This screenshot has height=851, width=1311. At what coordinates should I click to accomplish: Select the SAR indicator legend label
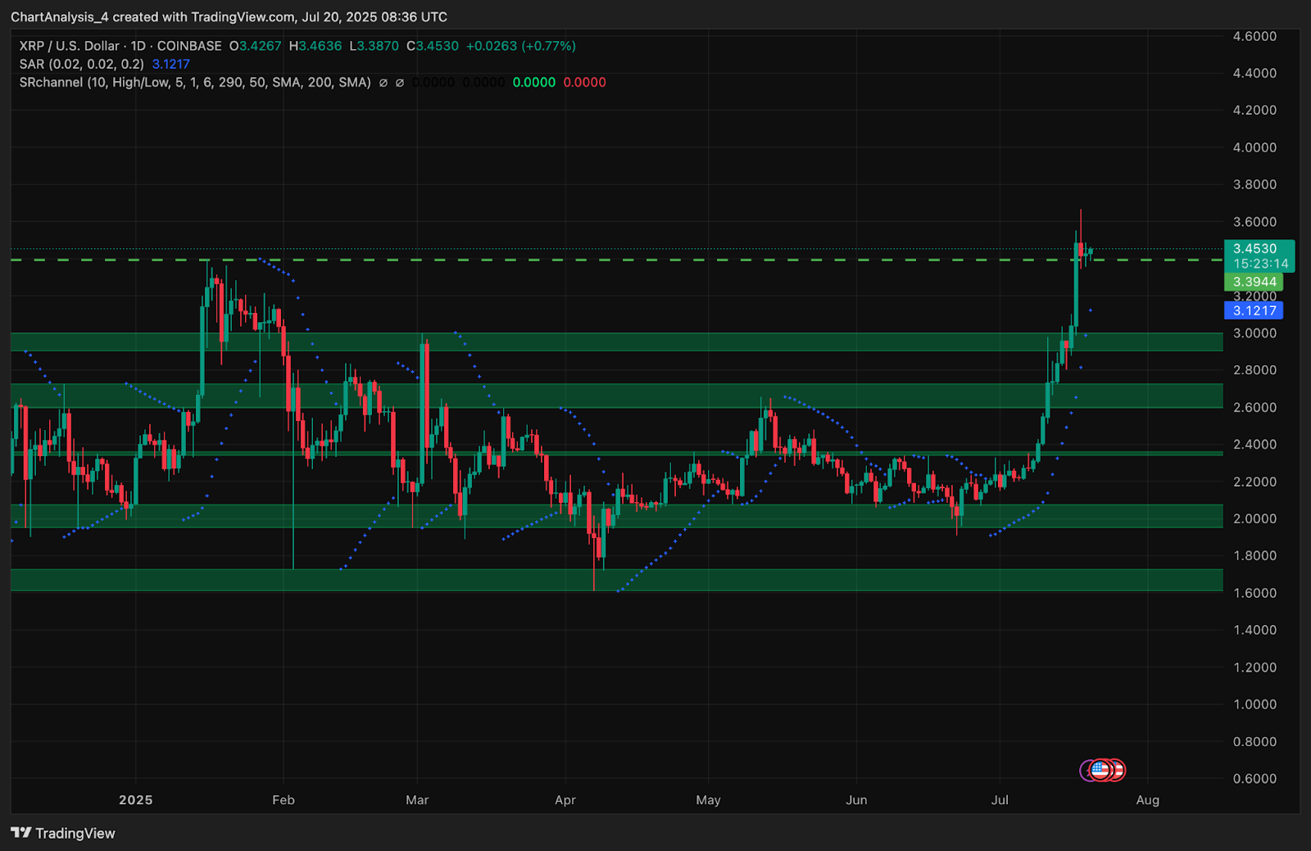click(x=81, y=64)
